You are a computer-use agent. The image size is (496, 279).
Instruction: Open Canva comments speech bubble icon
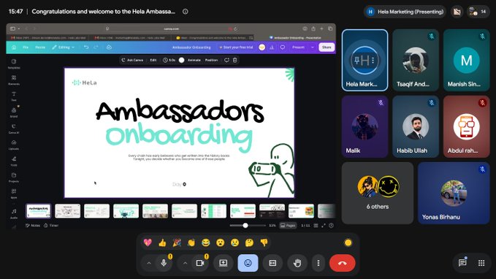(x=283, y=47)
